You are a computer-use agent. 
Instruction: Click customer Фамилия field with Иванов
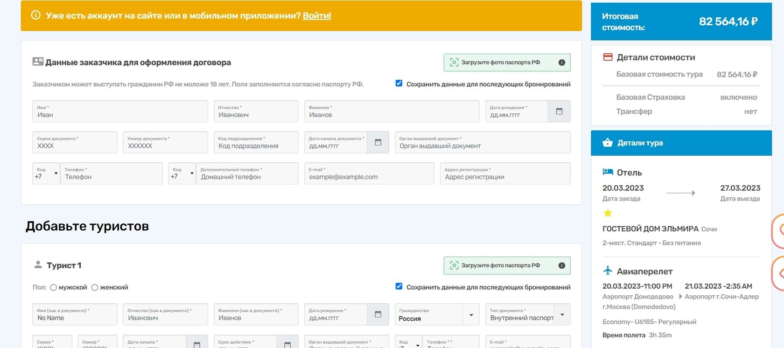pyautogui.click(x=392, y=111)
